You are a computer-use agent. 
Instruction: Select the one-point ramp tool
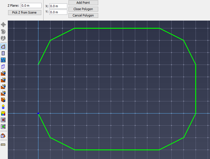tap(3, 87)
